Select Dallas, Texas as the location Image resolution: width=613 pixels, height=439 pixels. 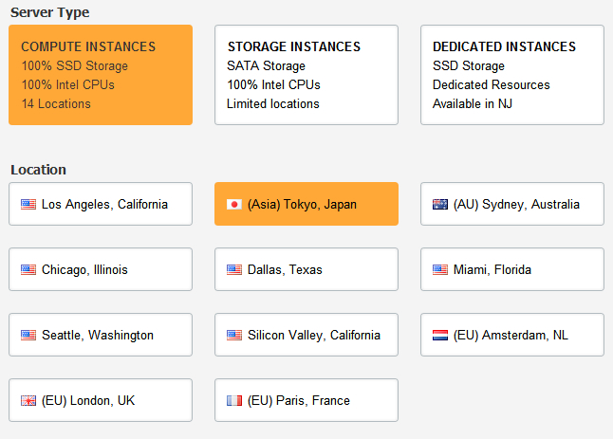coord(285,269)
